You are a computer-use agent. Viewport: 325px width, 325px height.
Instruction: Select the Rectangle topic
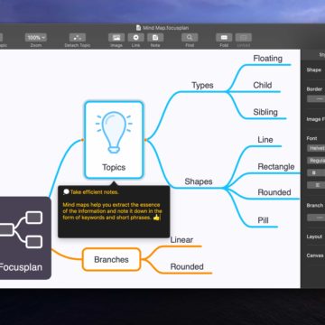[x=276, y=167]
